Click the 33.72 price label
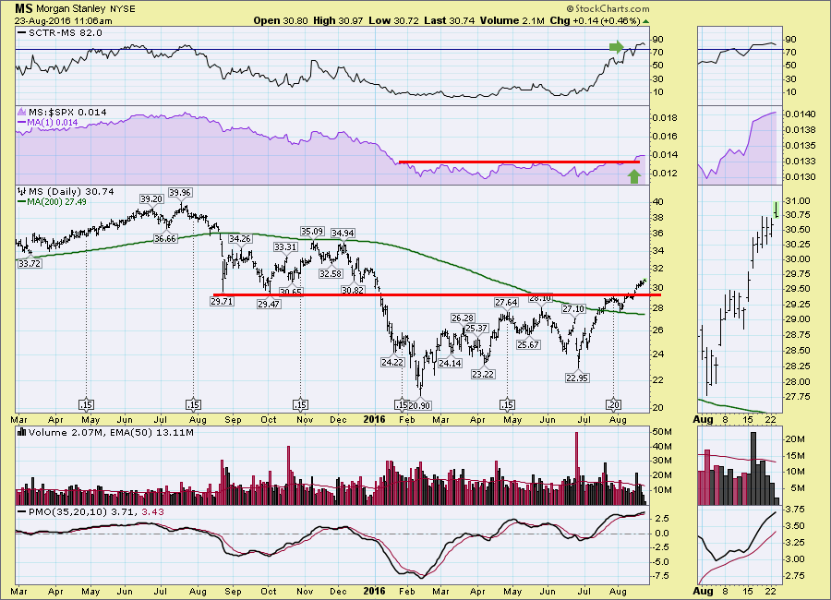 [30, 263]
